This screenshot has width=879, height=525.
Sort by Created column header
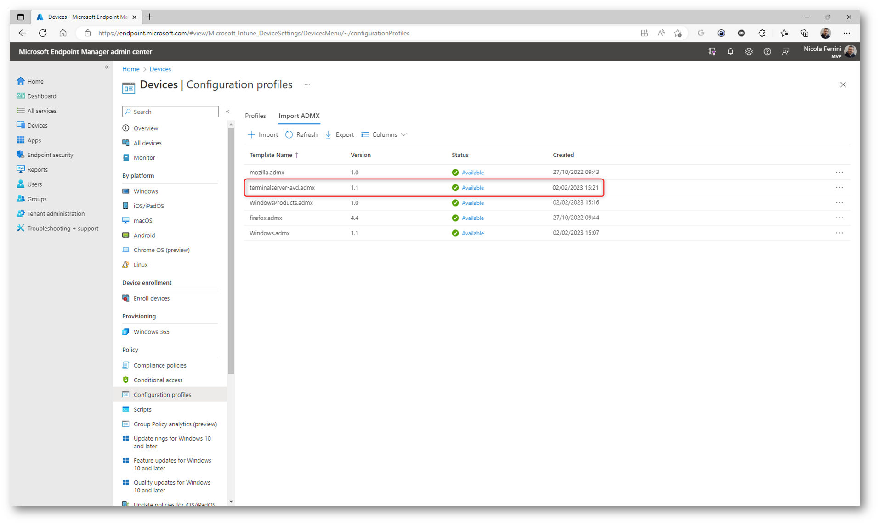point(563,155)
